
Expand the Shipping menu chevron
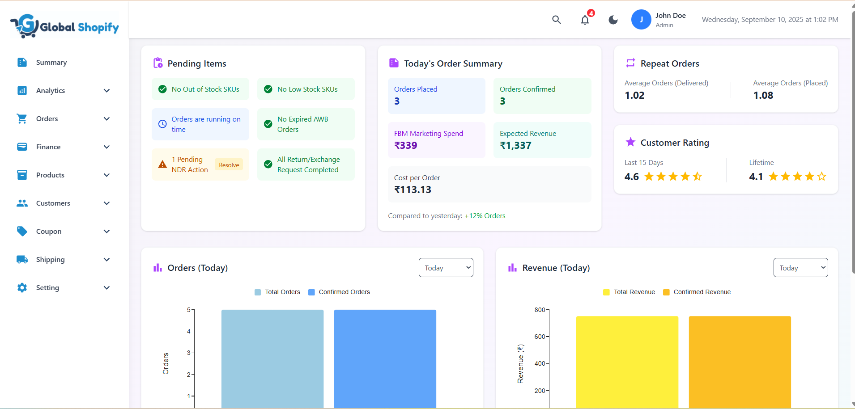[106, 259]
